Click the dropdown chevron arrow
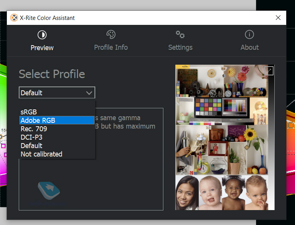The image size is (295, 225). [89, 93]
